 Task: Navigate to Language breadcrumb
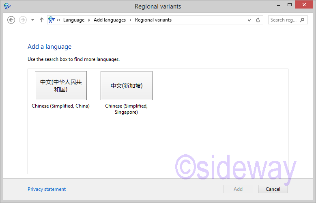pos(74,20)
